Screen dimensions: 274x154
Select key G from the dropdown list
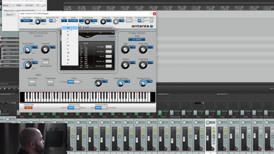pyautogui.click(x=70, y=49)
